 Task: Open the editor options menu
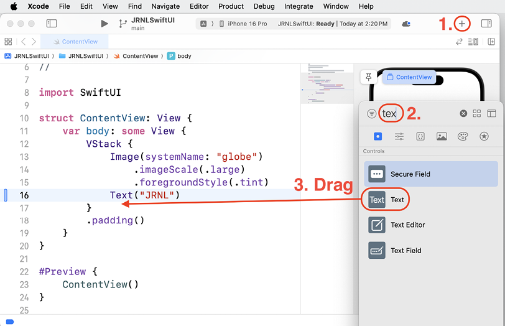[x=473, y=42]
